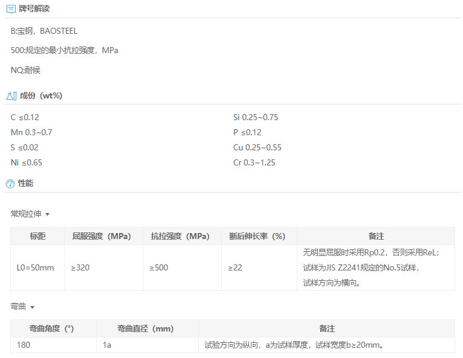Click composition value Cu 0.25~0.55
463x358 pixels.
pos(257,147)
